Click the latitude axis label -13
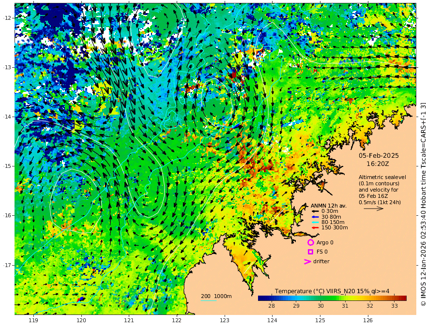426x329 pixels. coord(7,67)
